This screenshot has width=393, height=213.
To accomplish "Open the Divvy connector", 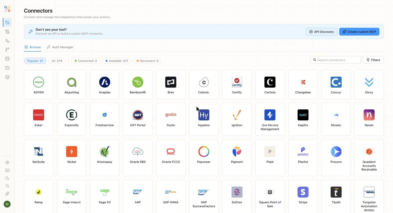I will pyautogui.click(x=369, y=84).
